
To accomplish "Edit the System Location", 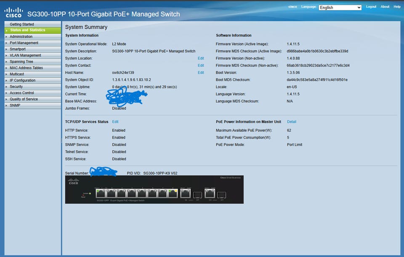I will [x=201, y=58].
